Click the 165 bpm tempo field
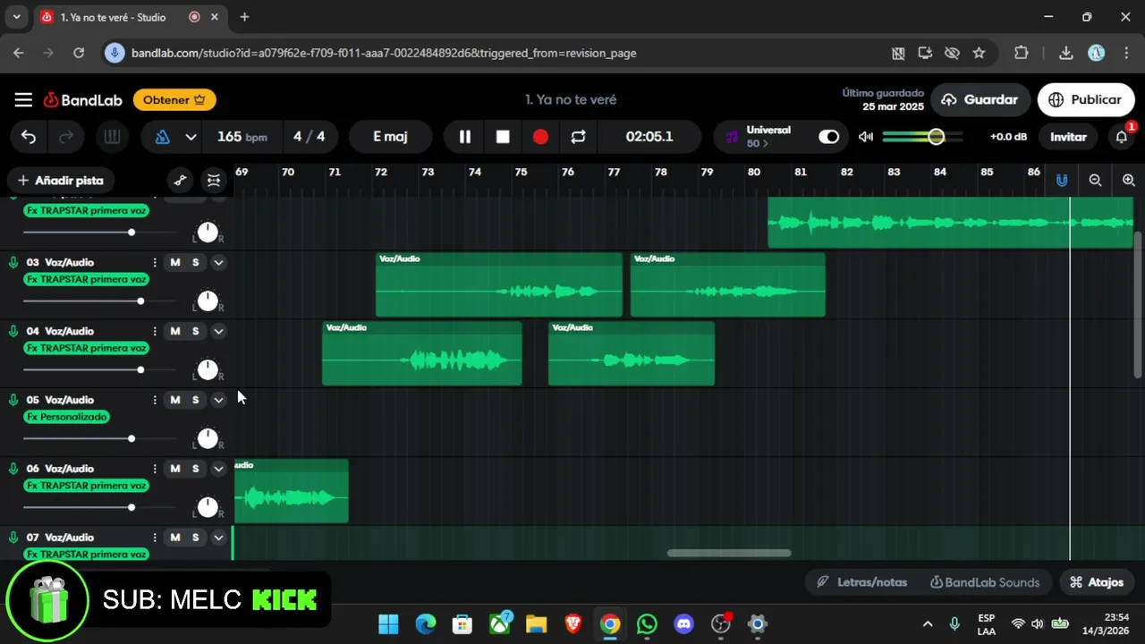Image resolution: width=1145 pixels, height=644 pixels. pyautogui.click(x=242, y=137)
